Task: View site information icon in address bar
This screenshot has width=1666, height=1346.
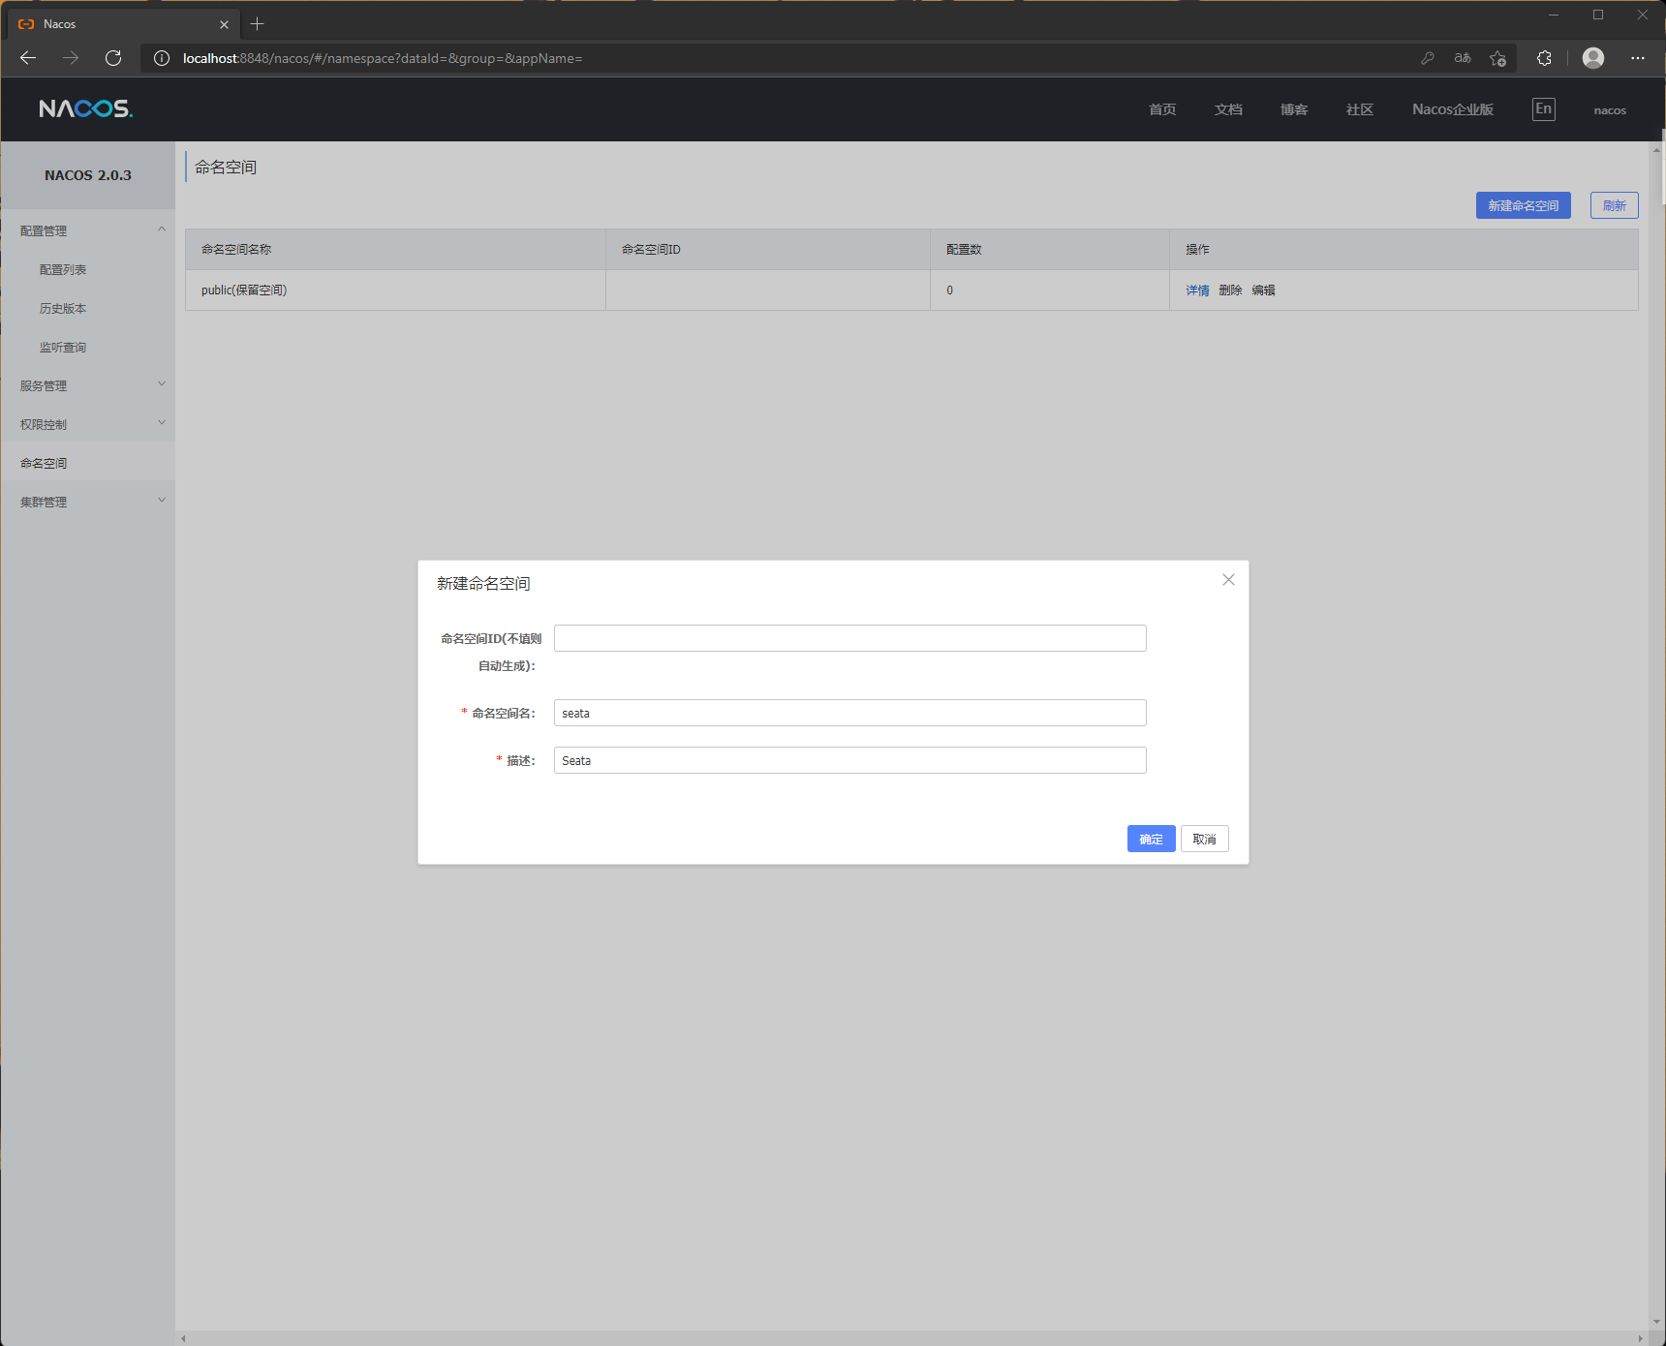Action: 162,58
